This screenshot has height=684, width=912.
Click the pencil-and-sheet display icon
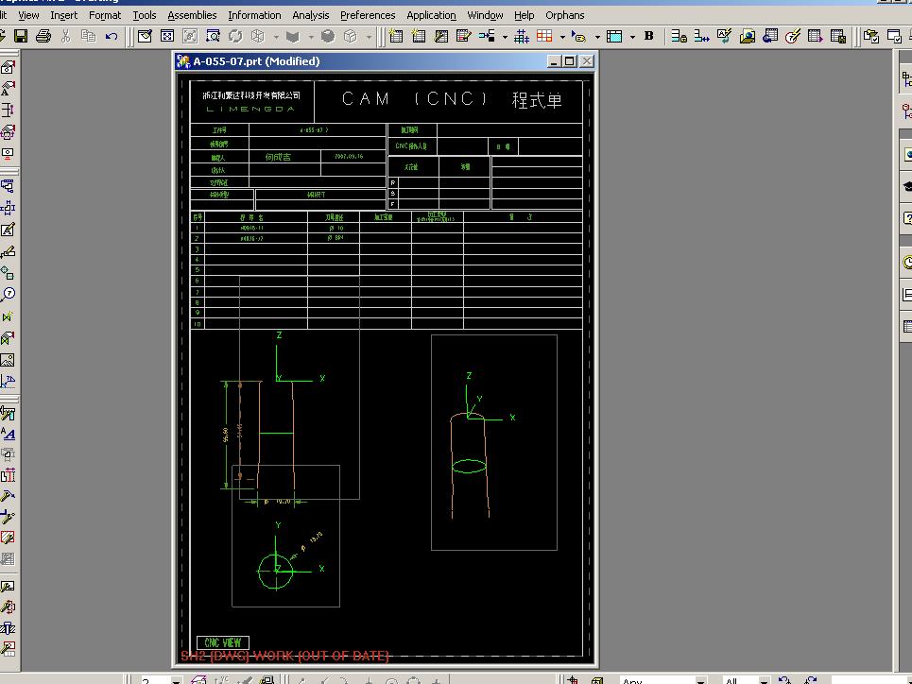[x=145, y=37]
